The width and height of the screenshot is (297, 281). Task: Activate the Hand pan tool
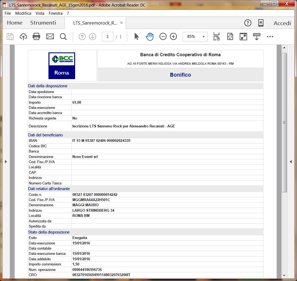pyautogui.click(x=150, y=37)
